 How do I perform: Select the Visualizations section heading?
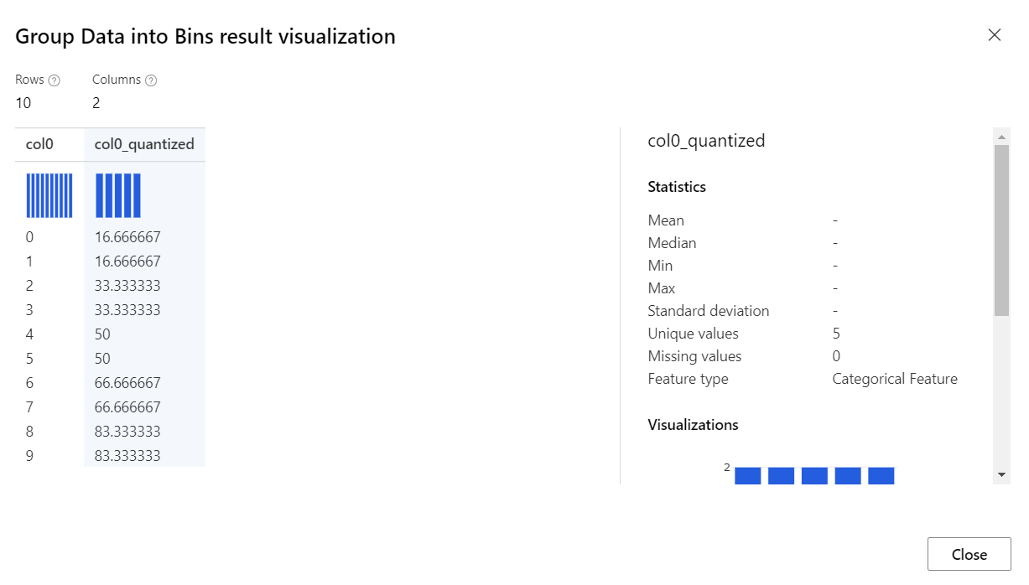tap(694, 425)
